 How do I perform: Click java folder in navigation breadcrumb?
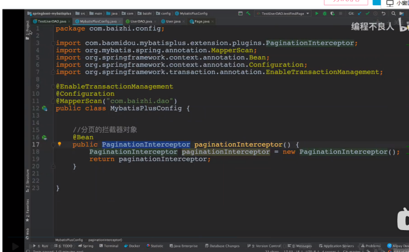(112, 14)
